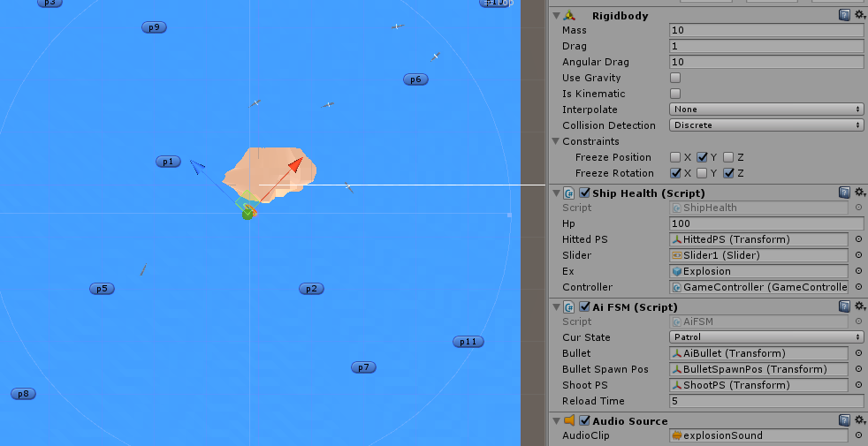Screen dimensions: 868x446
Task: Collapse the Rigidbody component
Action: [556, 16]
